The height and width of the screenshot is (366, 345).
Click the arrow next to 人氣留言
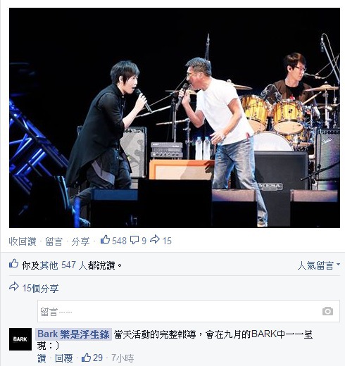pos(338,265)
